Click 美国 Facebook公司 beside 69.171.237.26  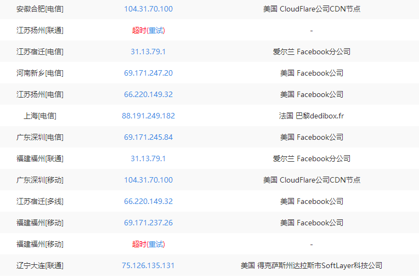tap(312, 223)
